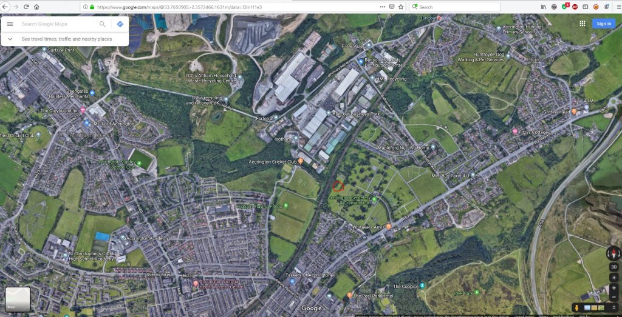622x317 pixels.
Task: Bookmark this page with the star
Action: pyautogui.click(x=401, y=7)
